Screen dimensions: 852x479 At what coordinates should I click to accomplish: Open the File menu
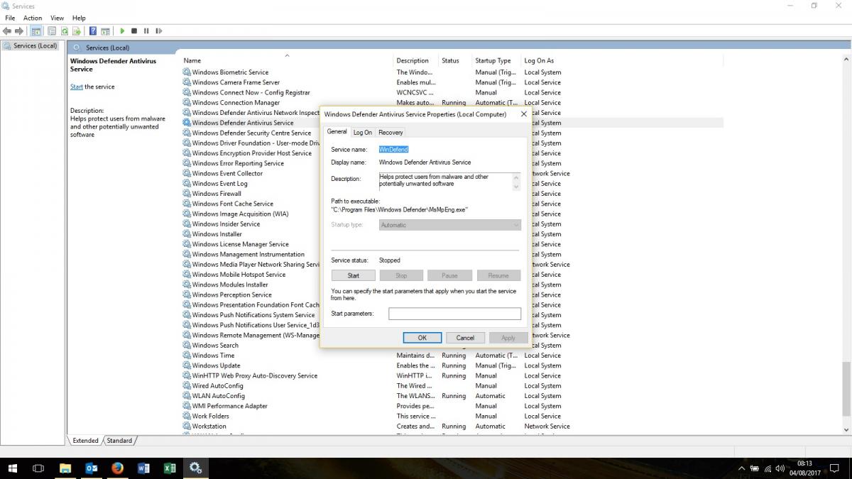pos(10,18)
